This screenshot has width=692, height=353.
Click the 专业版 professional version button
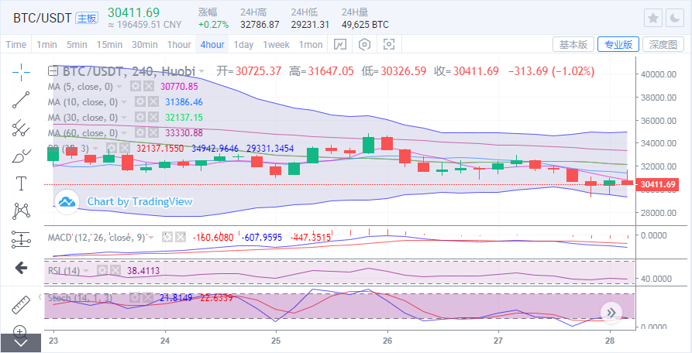[618, 44]
